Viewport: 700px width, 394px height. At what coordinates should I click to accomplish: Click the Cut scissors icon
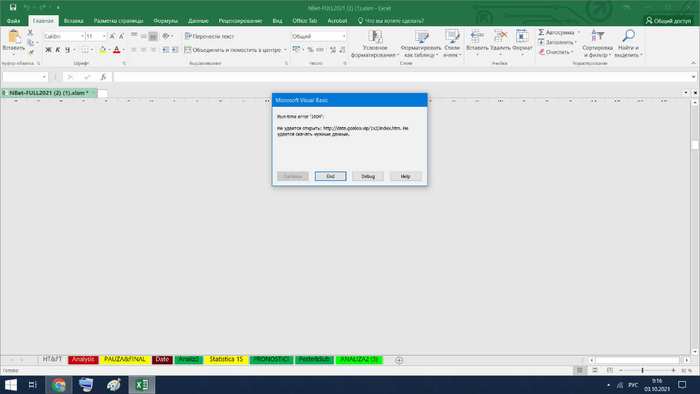(30, 33)
